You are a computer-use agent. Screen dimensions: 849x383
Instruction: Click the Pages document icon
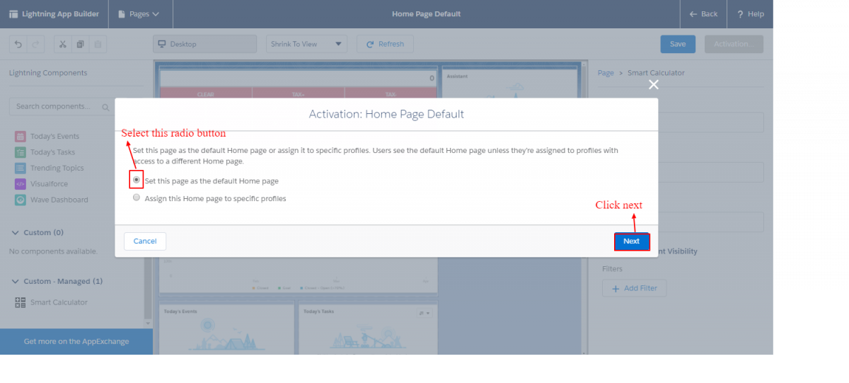122,14
